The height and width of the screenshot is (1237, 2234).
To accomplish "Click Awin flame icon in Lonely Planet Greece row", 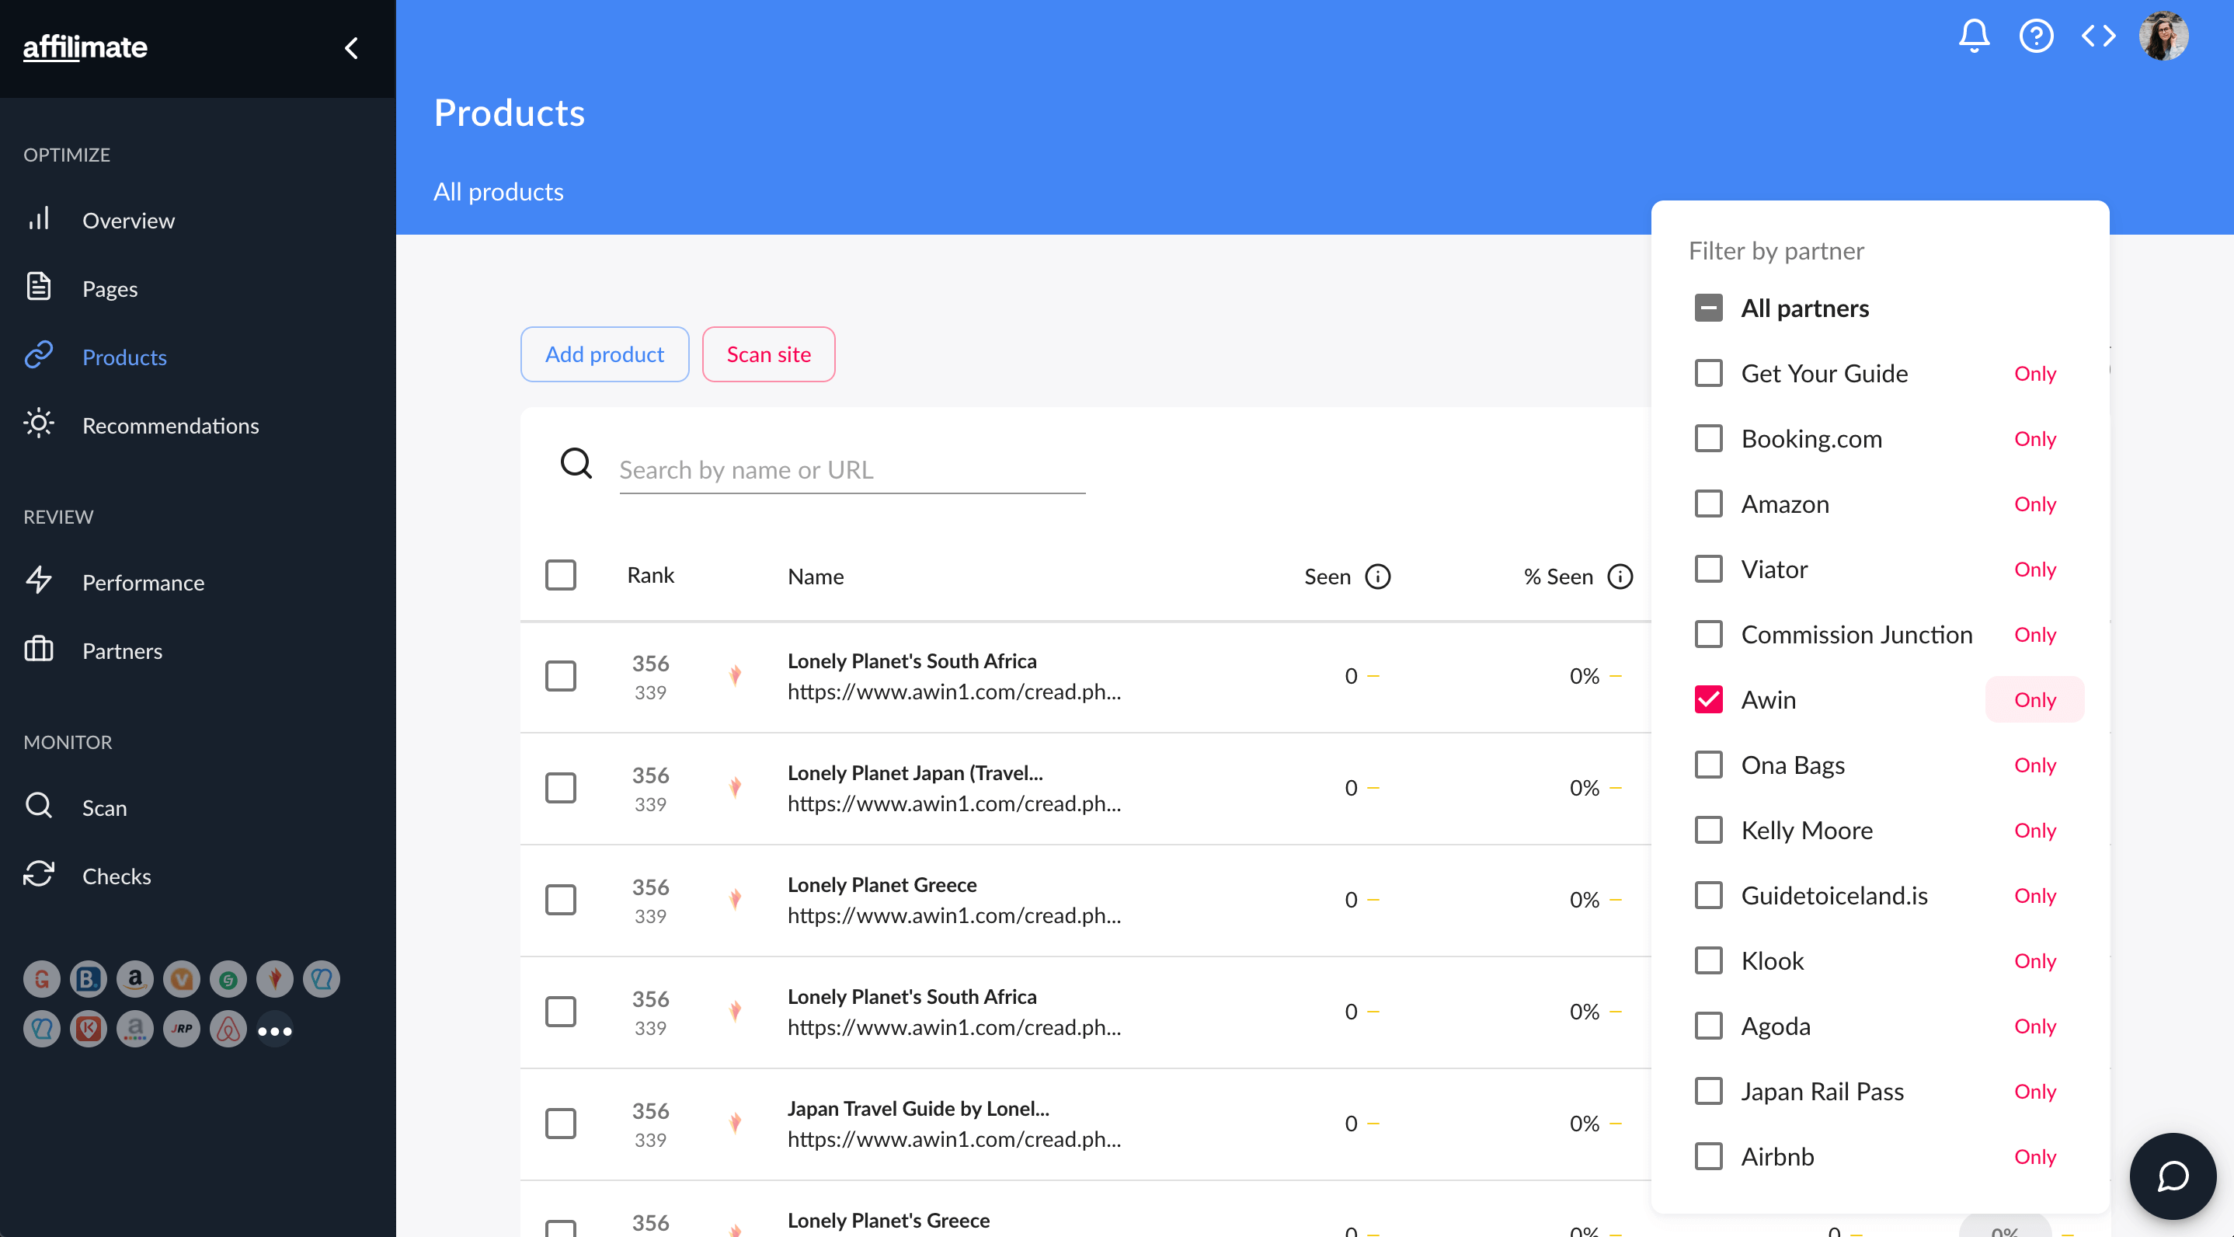I will click(x=736, y=900).
